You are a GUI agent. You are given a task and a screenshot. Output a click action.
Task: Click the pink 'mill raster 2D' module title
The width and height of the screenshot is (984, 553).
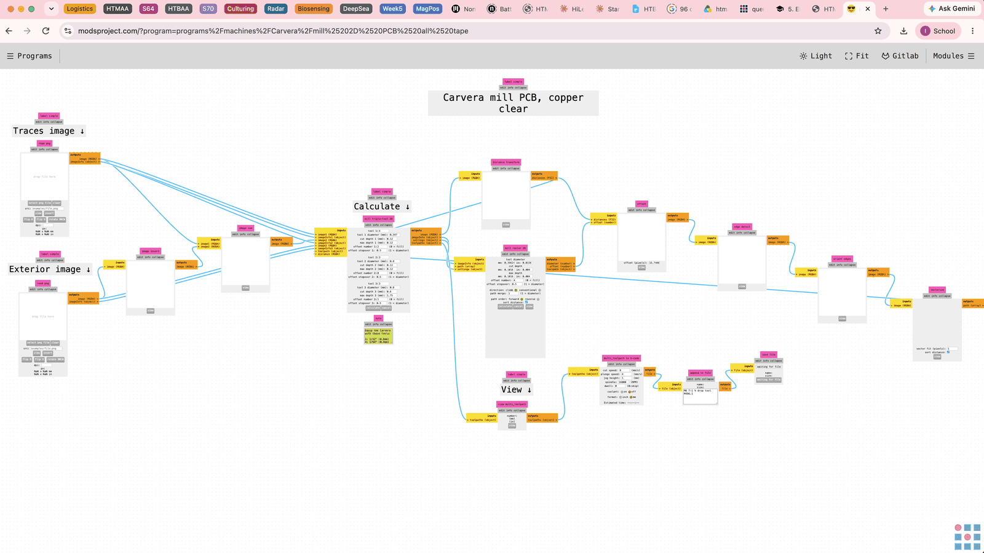point(515,248)
